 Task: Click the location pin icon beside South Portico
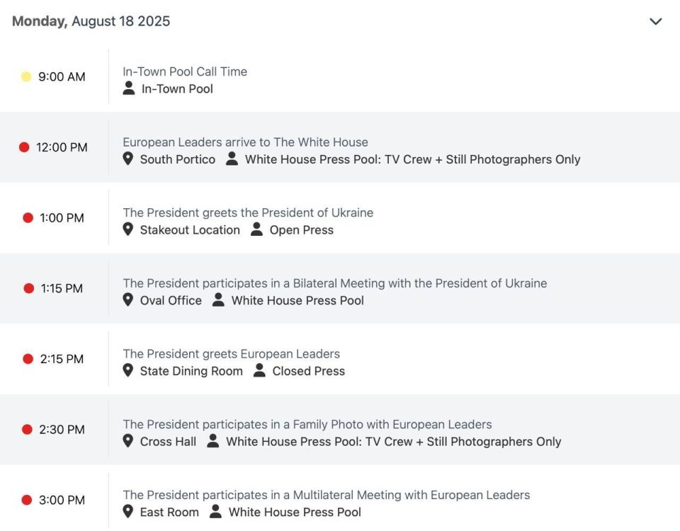pyautogui.click(x=127, y=159)
